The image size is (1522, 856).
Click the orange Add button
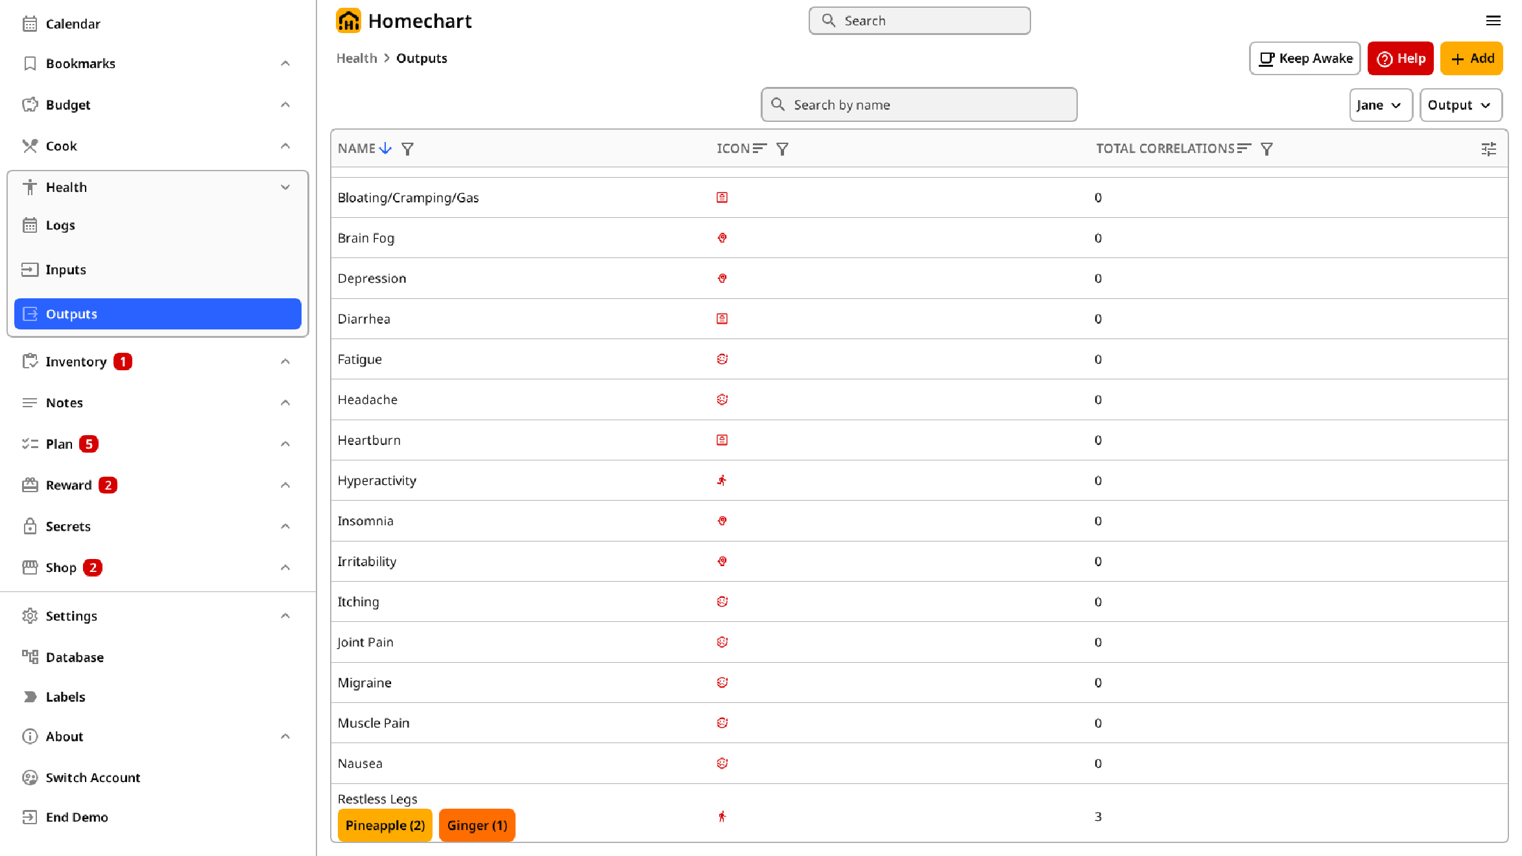pyautogui.click(x=1471, y=58)
